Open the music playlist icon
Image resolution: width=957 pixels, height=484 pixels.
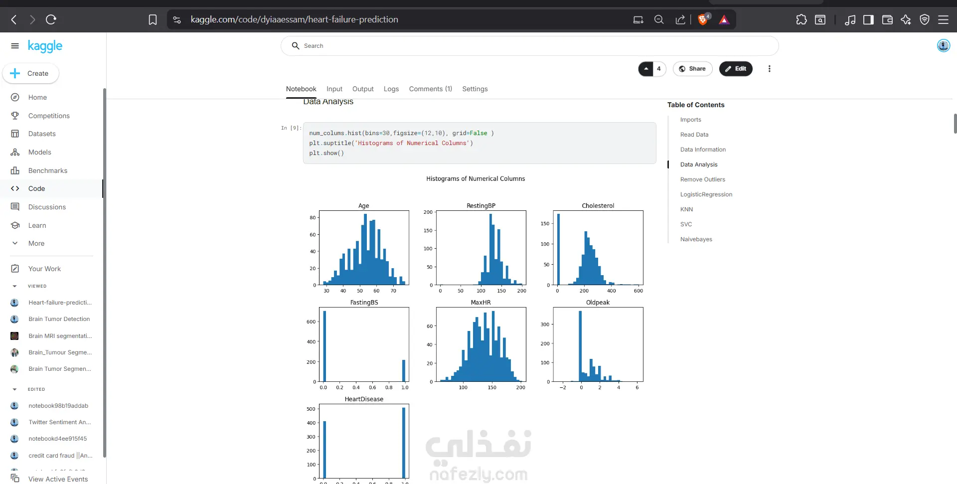click(850, 19)
